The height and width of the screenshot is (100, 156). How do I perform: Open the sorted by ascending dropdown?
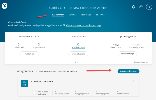click(68, 71)
